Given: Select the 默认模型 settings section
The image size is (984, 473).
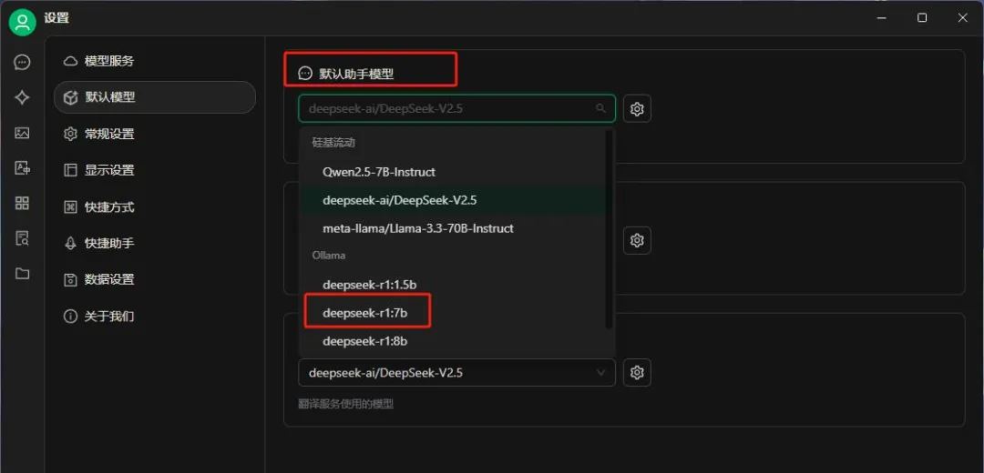Looking at the screenshot, I should pyautogui.click(x=154, y=97).
